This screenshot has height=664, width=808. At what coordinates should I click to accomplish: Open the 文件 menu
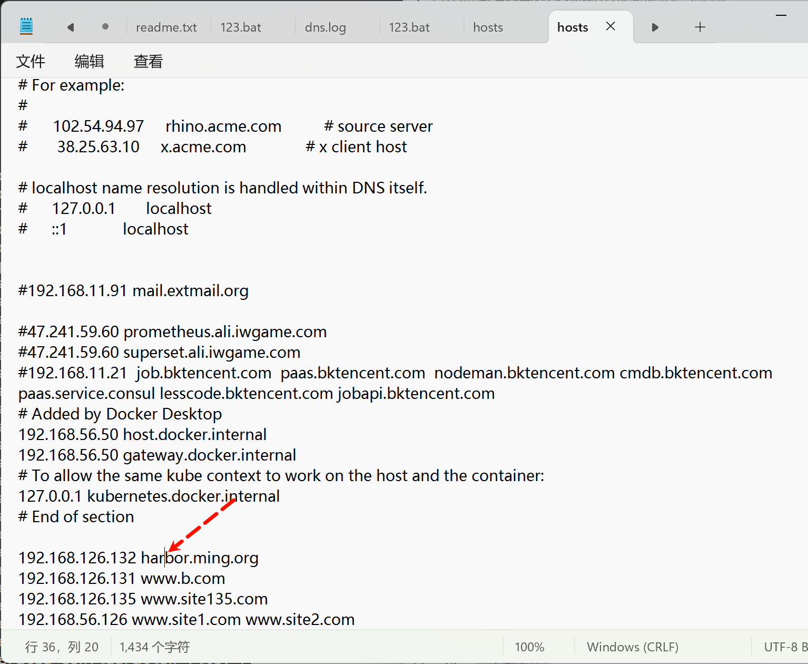[31, 62]
